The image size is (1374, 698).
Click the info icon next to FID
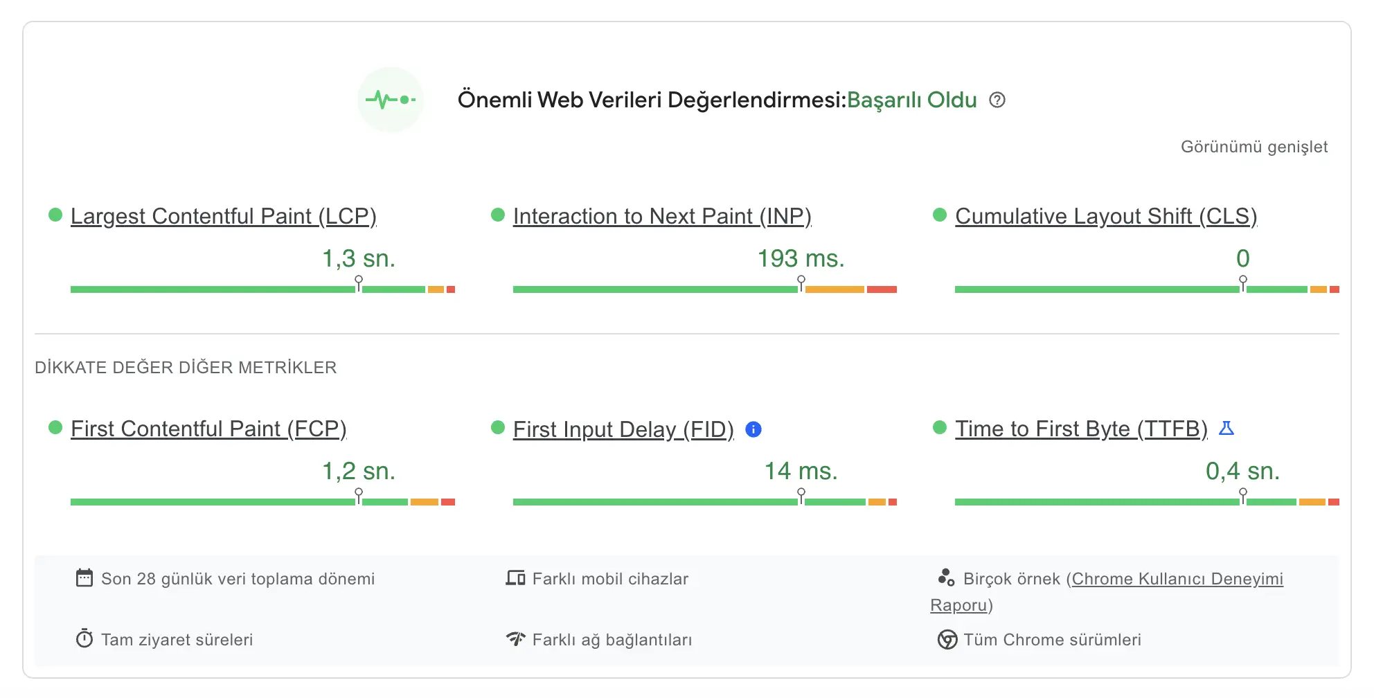click(x=753, y=429)
